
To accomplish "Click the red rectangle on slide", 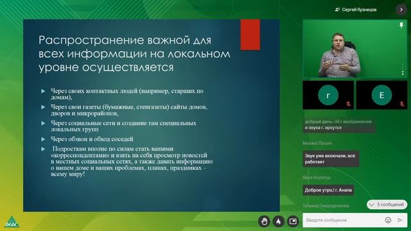I will [x=250, y=35].
